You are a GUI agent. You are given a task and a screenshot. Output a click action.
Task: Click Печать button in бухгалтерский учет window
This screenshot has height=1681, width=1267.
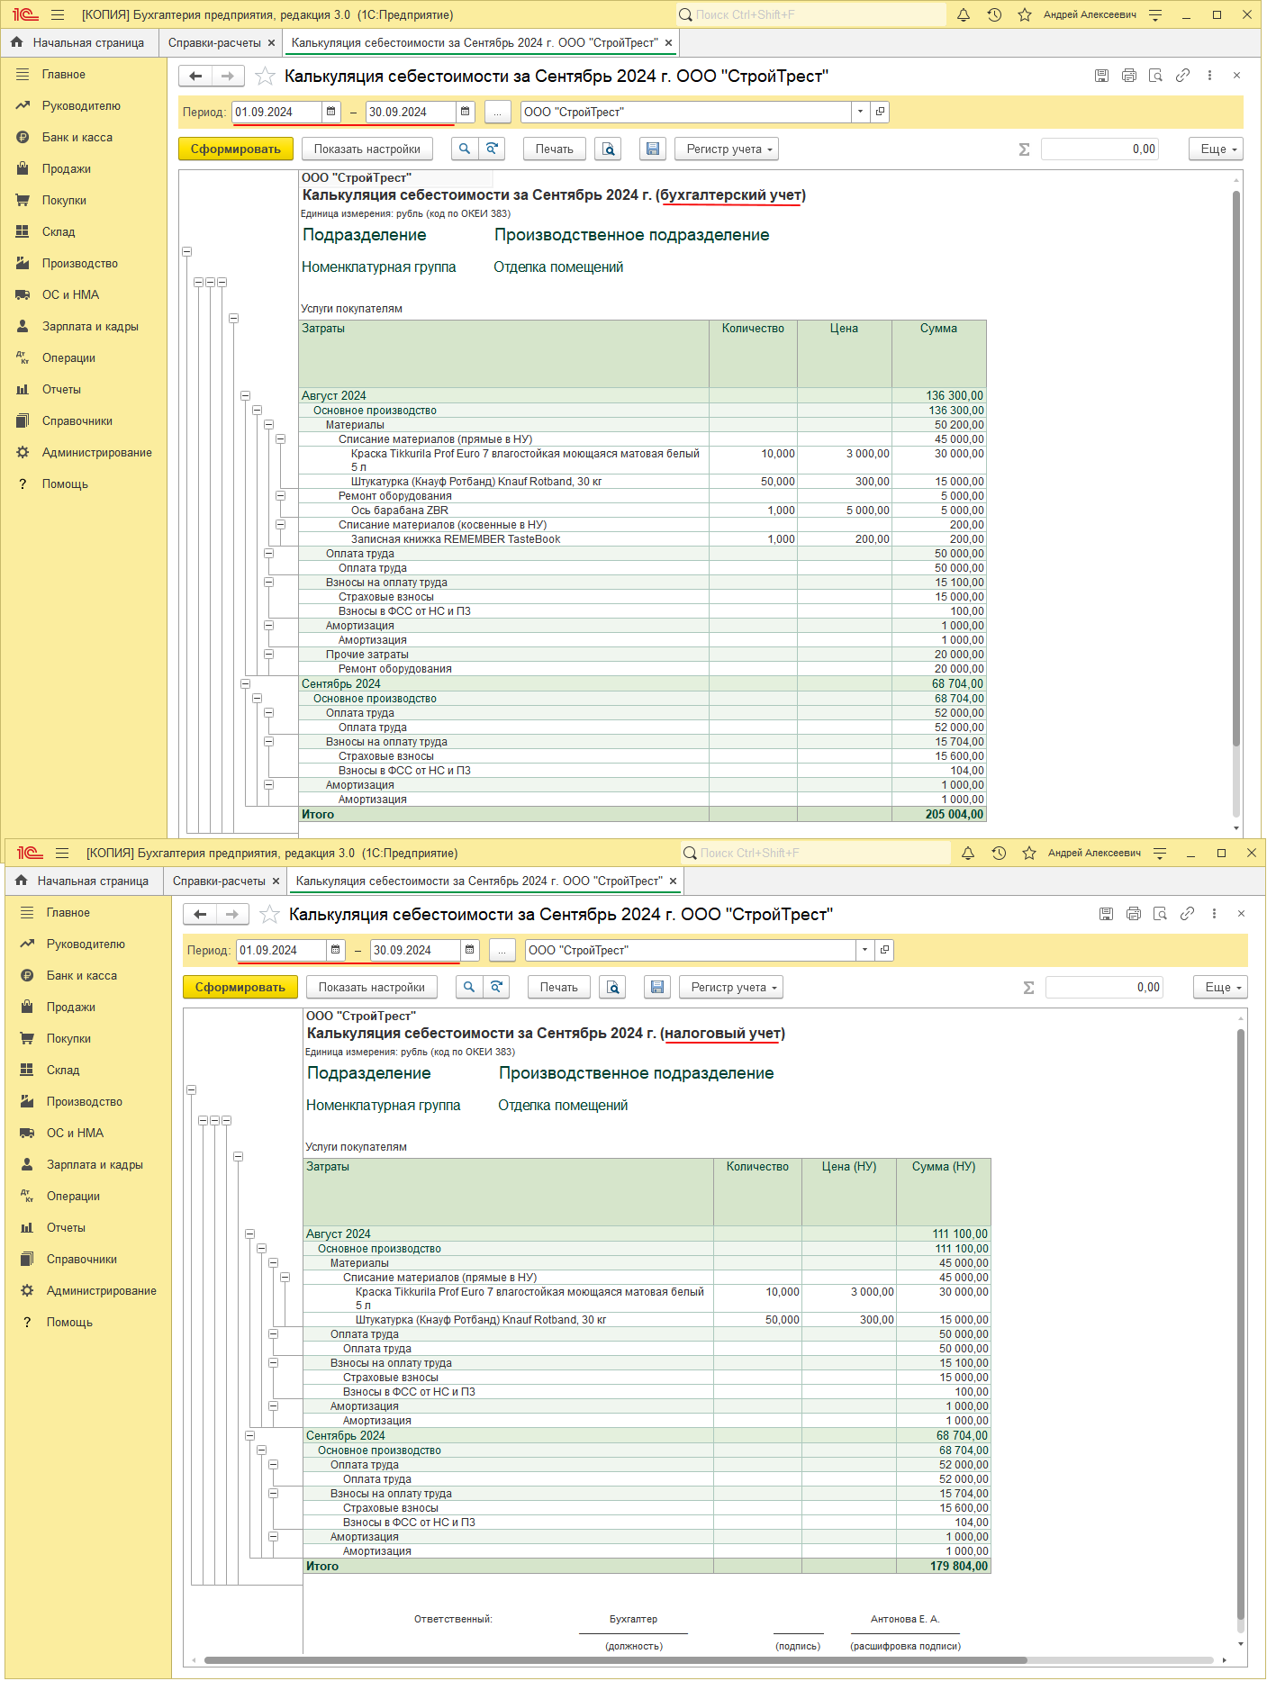tap(555, 149)
